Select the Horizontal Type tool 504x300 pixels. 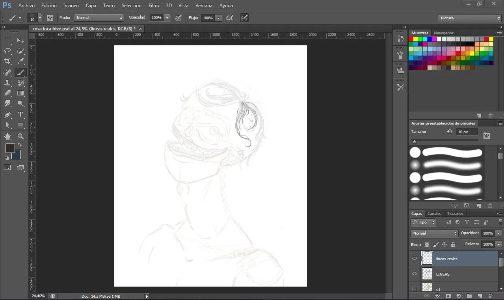(20, 115)
